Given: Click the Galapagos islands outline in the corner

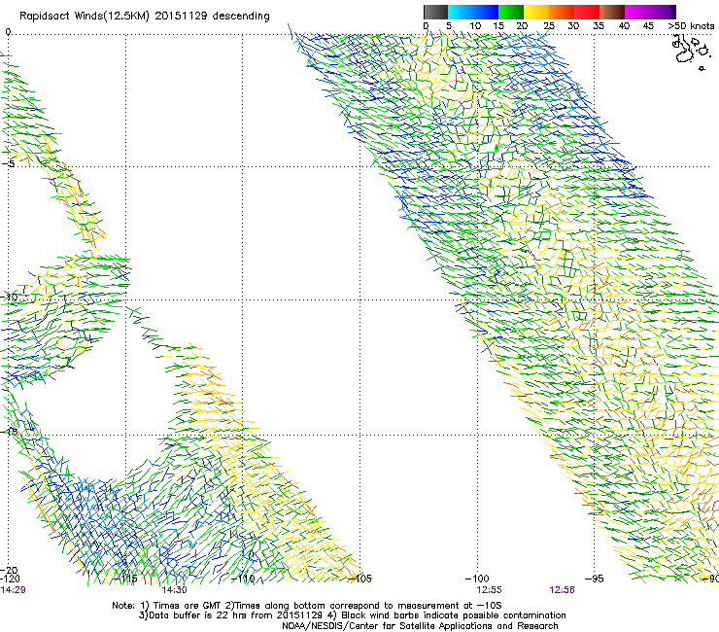Looking at the screenshot, I should coord(690,52).
